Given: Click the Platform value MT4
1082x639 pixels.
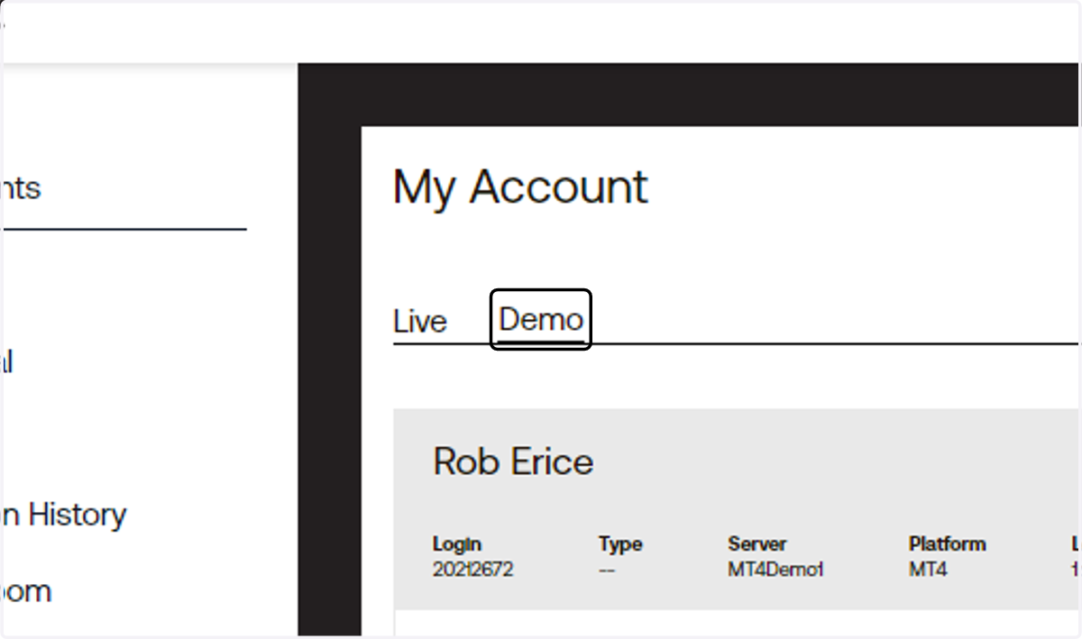Looking at the screenshot, I should point(928,570).
